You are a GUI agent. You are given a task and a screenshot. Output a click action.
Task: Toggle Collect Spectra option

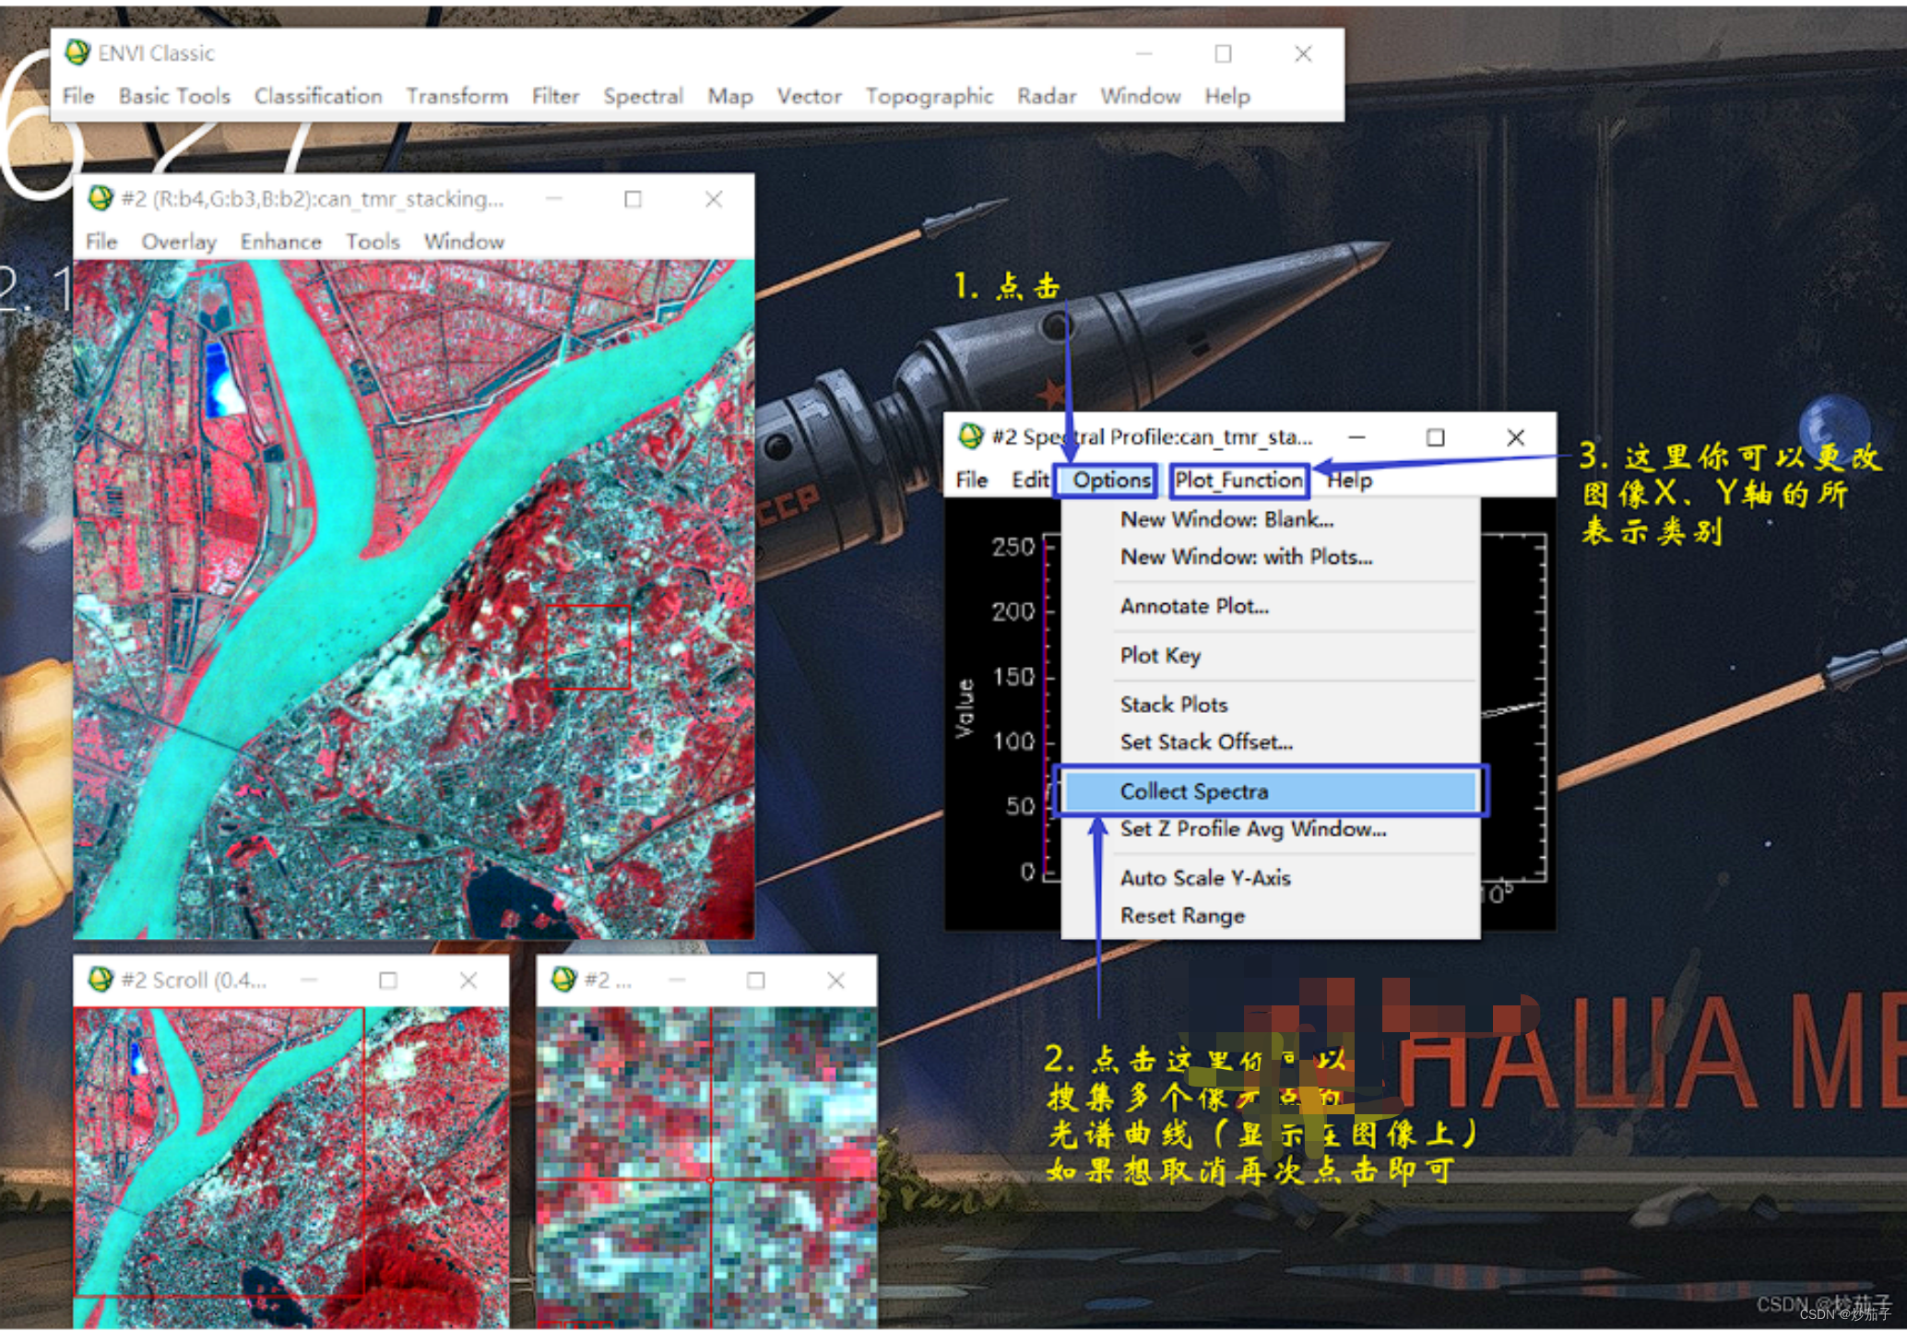coord(1193,791)
